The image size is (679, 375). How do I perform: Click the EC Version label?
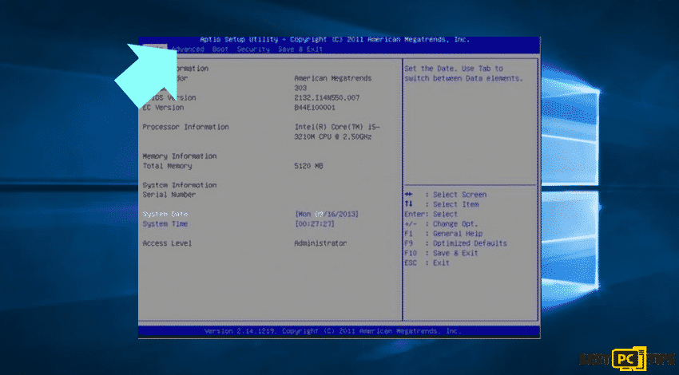point(163,108)
